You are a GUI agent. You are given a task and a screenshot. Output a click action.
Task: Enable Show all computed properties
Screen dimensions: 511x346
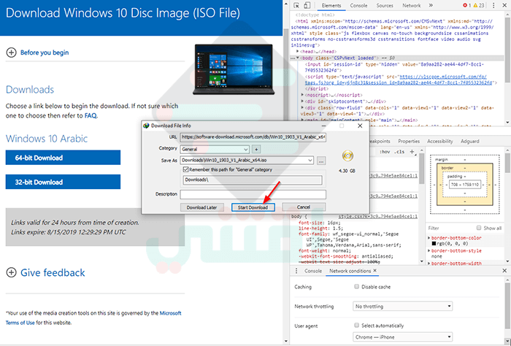coord(479,228)
